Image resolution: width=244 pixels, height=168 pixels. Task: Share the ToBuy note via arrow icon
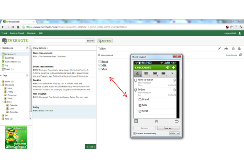coord(226,49)
